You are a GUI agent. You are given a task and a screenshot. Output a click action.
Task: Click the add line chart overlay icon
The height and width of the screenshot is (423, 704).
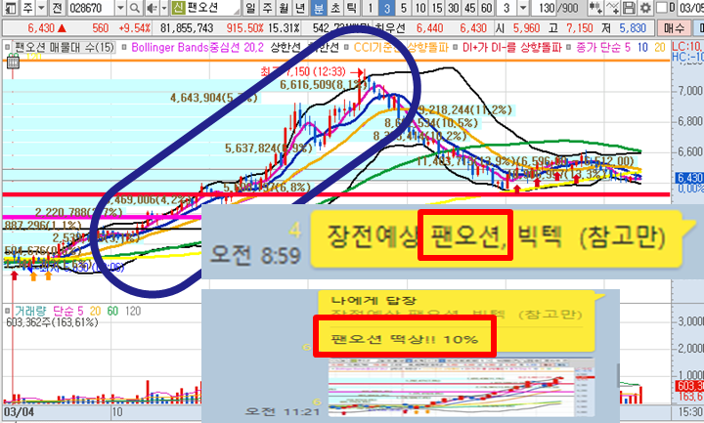612,8
